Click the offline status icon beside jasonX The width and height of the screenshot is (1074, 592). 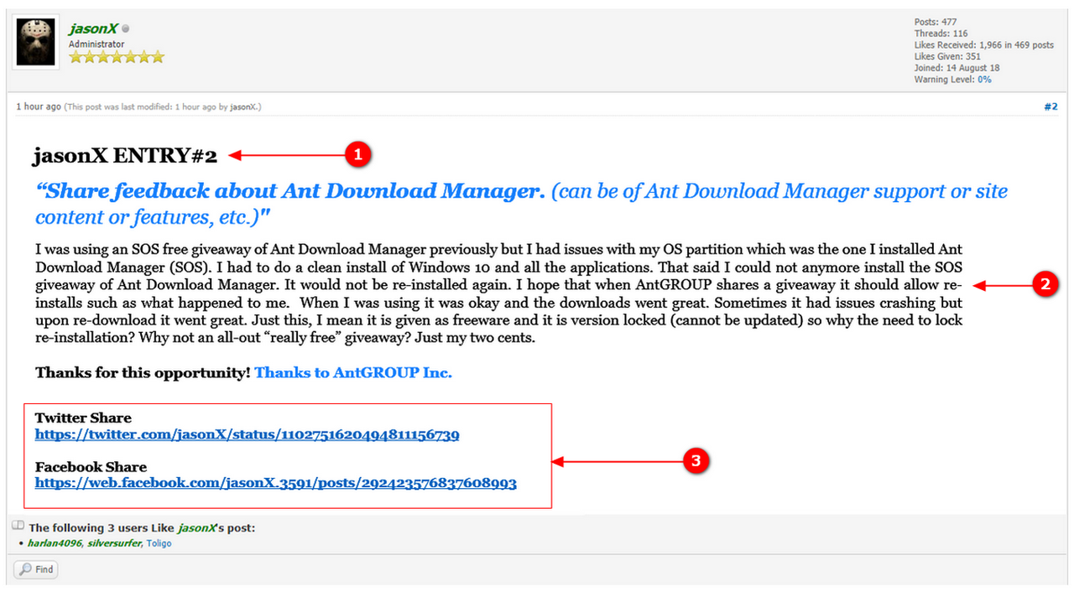click(x=126, y=29)
